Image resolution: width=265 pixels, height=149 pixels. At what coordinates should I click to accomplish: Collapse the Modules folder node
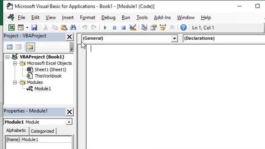coord(15,82)
